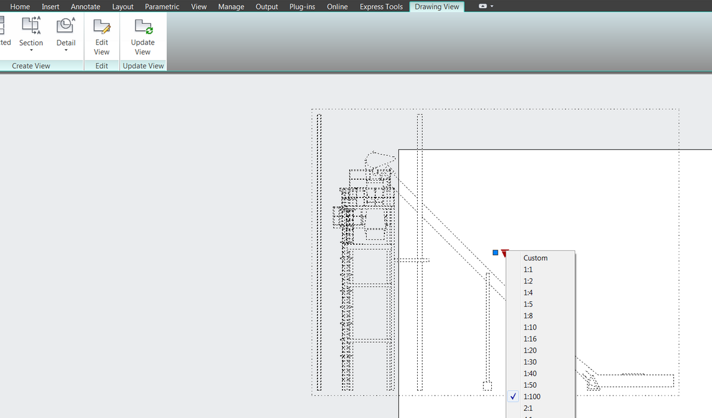Click the Create View panel title

coord(31,66)
